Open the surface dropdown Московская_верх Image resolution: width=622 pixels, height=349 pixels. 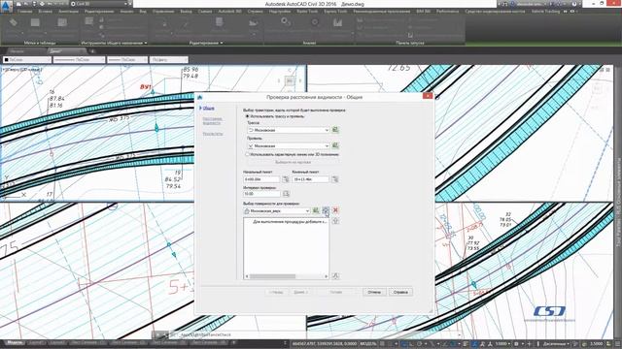276,211
